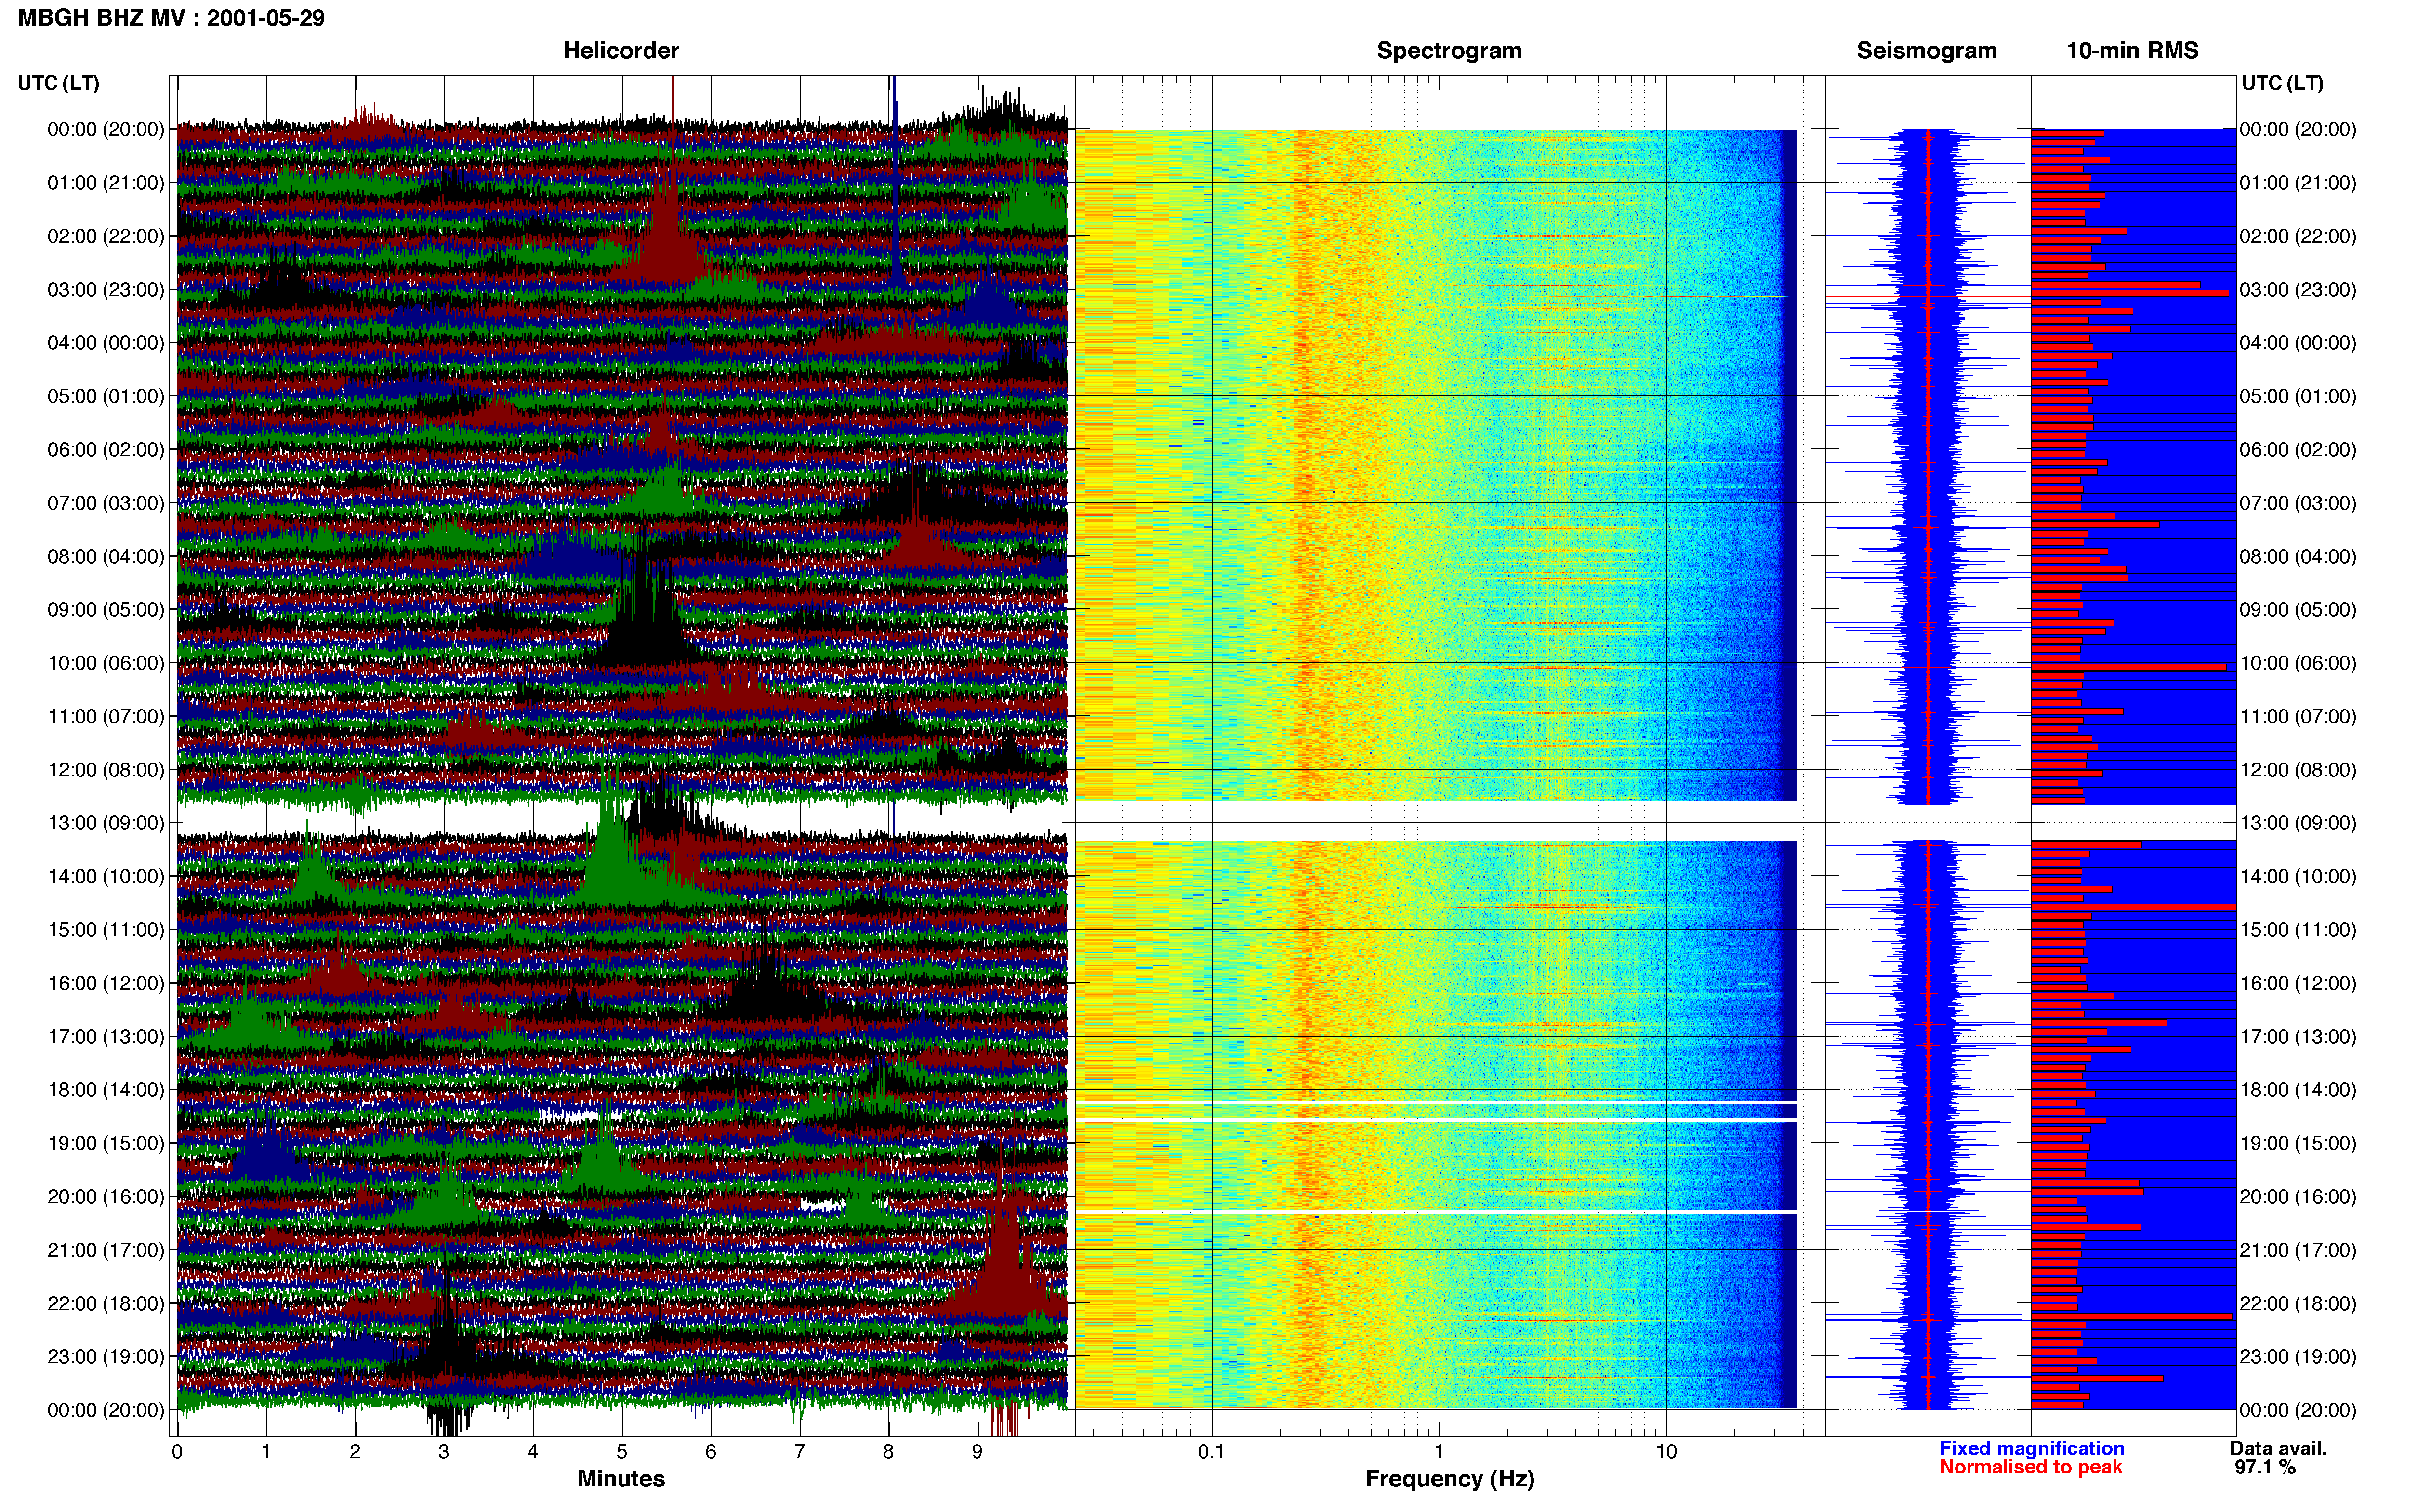
Task: Click the "1" tick on the Frequency axis
Action: point(1439,1452)
